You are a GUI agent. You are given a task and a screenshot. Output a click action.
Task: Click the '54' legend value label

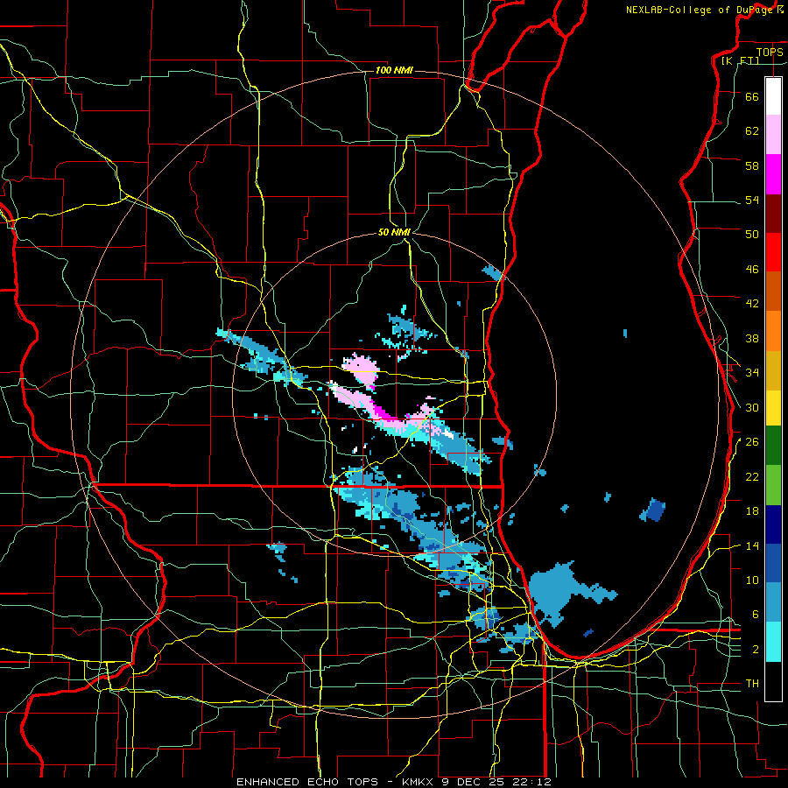[x=752, y=201]
